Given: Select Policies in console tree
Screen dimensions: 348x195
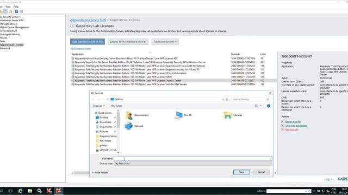Looking at the screenshot, I should (4, 38).
